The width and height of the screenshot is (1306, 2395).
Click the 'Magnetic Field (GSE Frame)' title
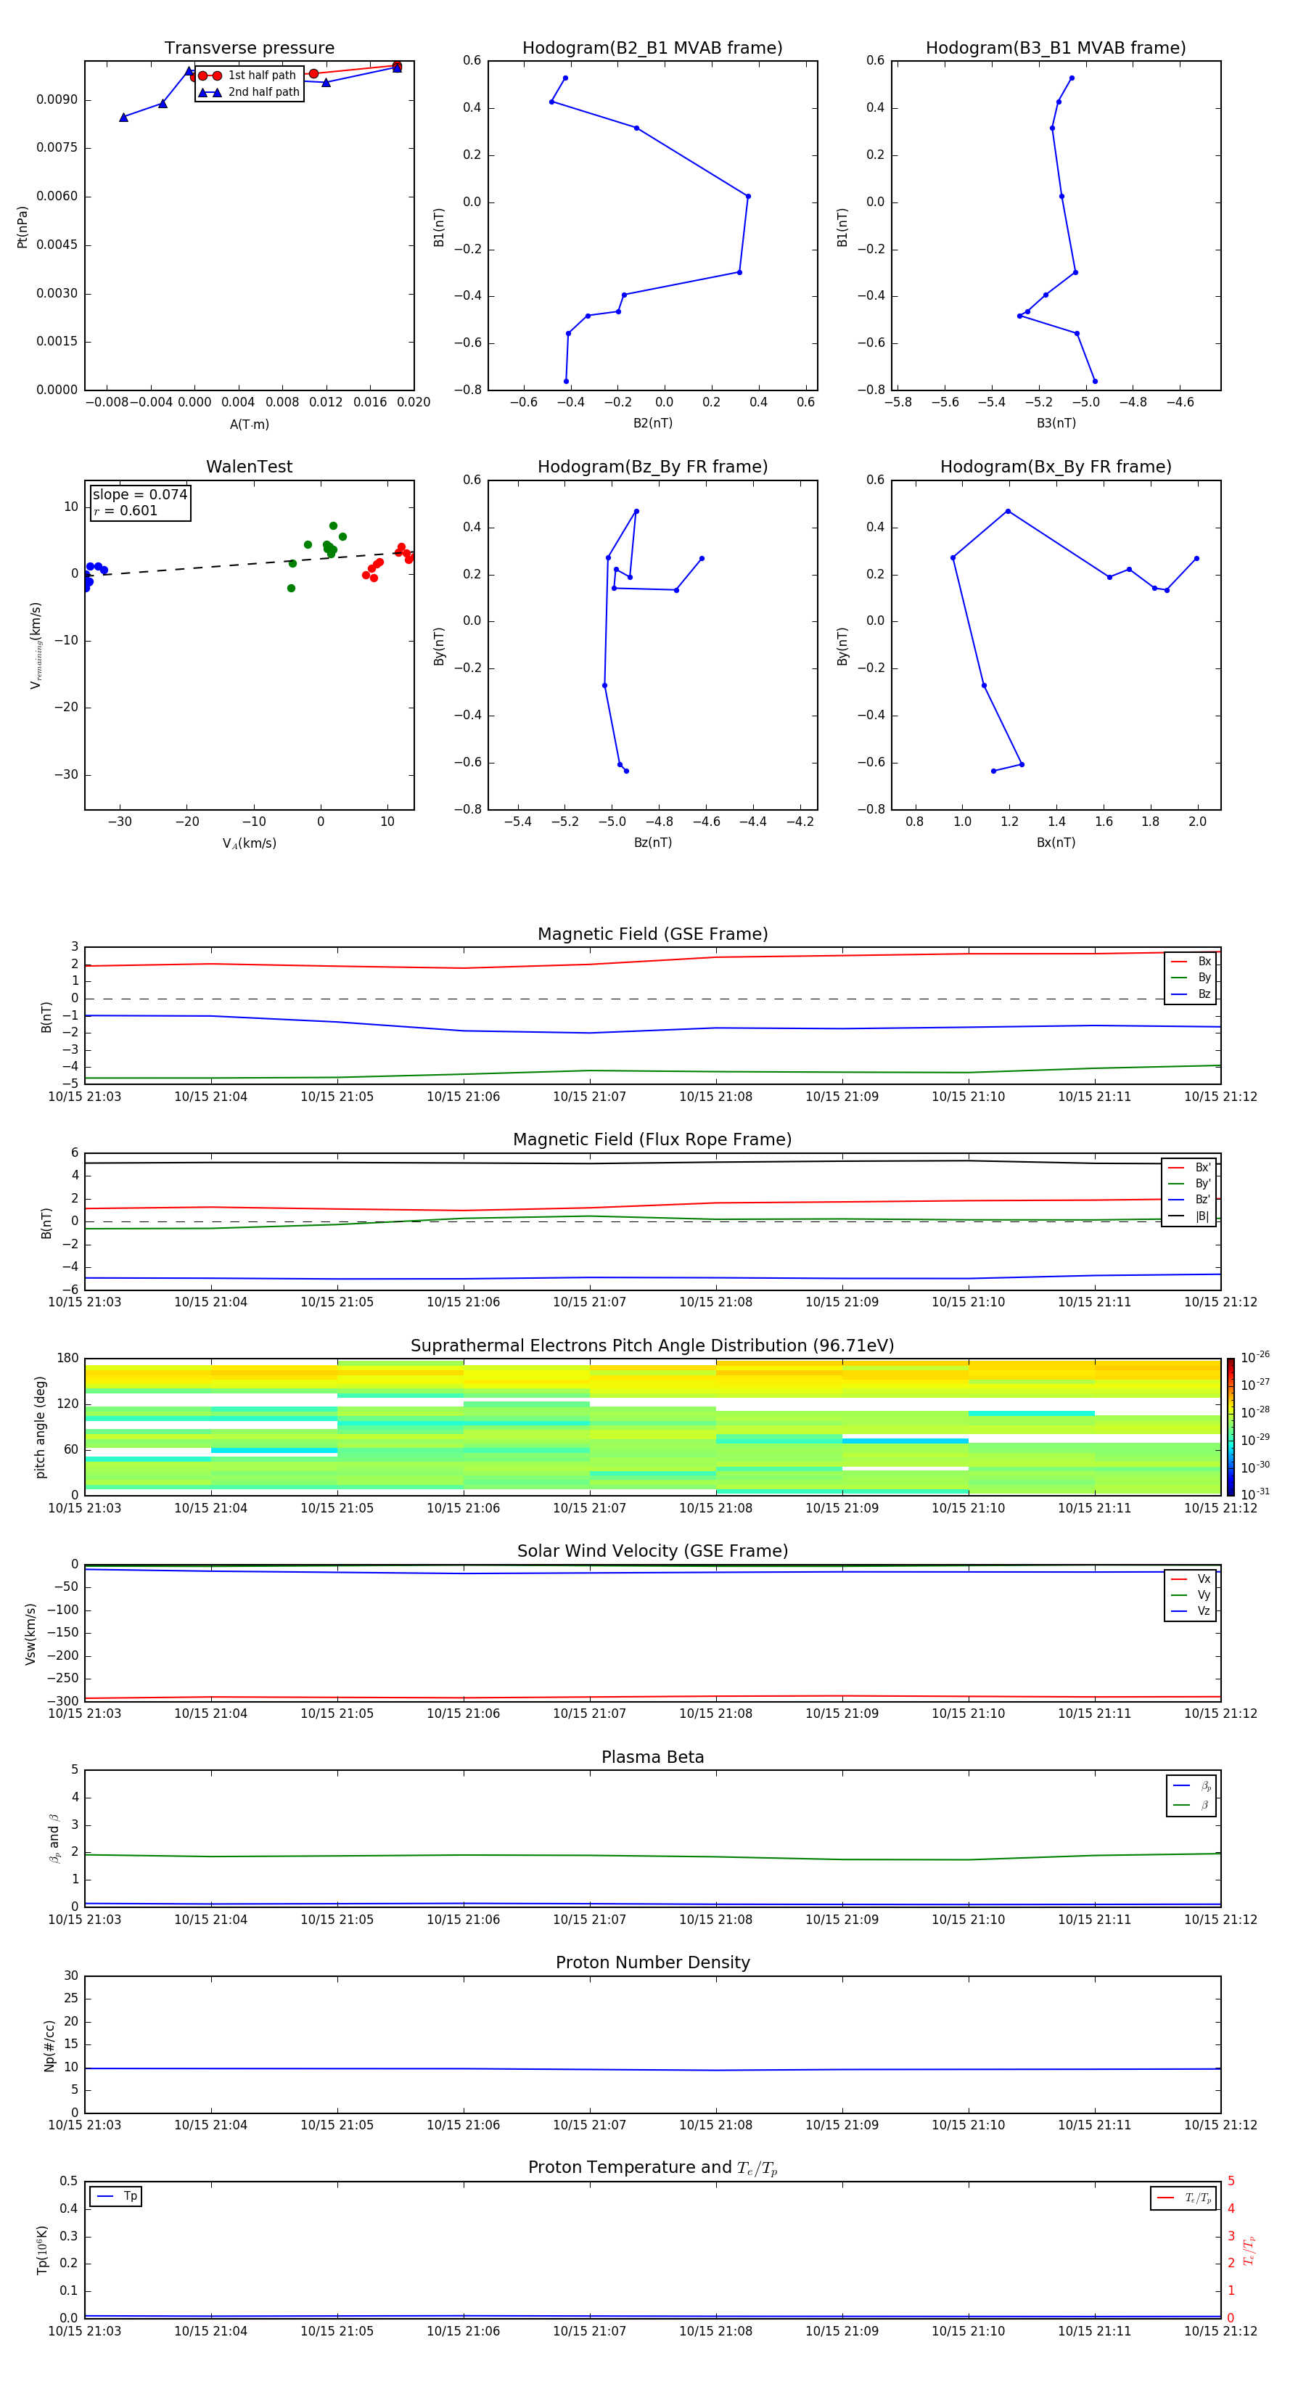(x=652, y=934)
